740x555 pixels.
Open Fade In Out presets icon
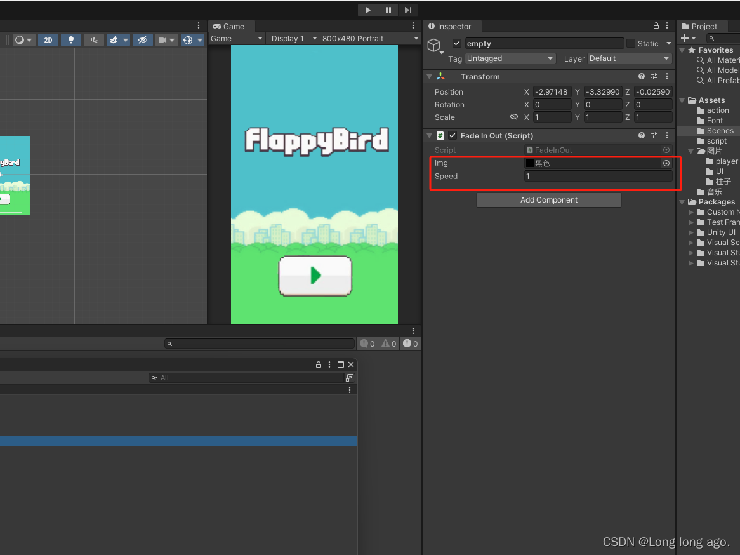654,135
